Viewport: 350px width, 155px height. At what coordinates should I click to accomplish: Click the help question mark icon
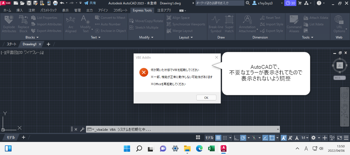[319, 3]
